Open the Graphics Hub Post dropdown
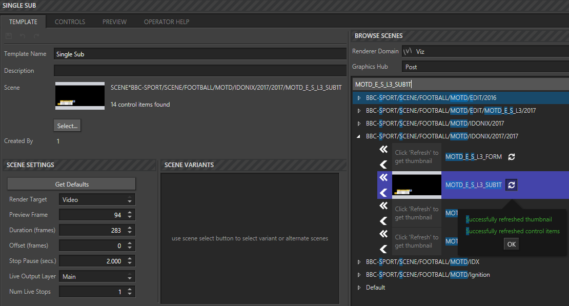Image resolution: width=569 pixels, height=306 pixels. click(x=485, y=67)
